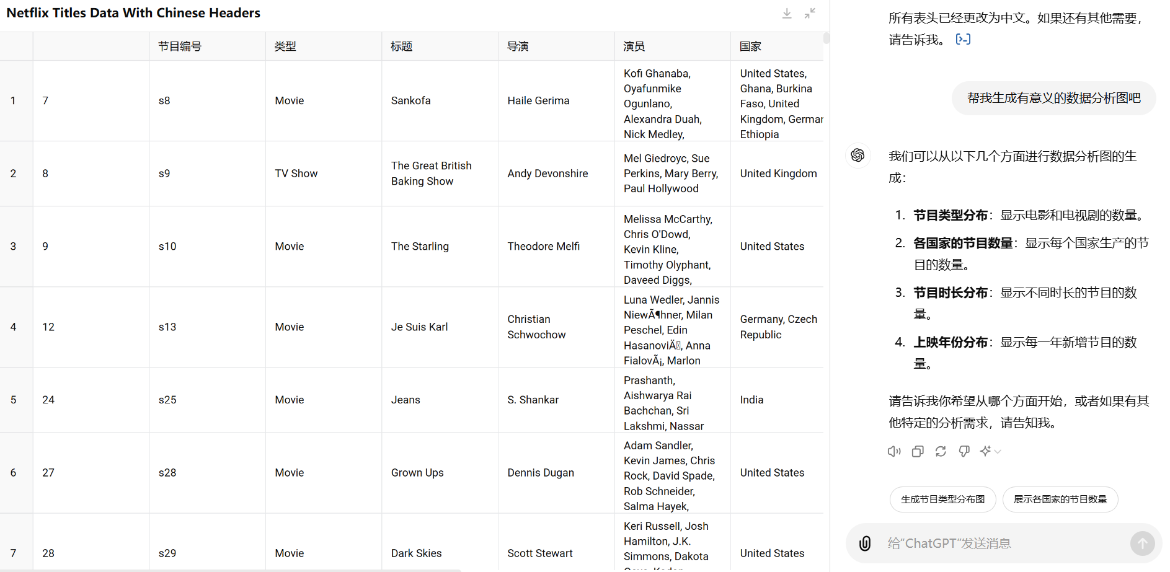The image size is (1170, 572).
Task: Click the Jeans title cell
Action: [x=440, y=400]
